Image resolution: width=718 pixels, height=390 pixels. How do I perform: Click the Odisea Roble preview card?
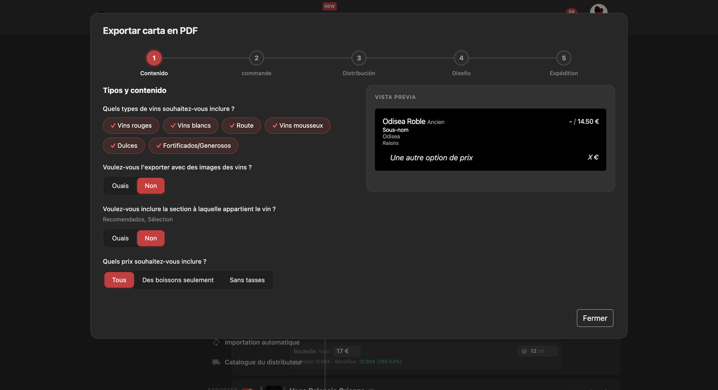point(491,140)
